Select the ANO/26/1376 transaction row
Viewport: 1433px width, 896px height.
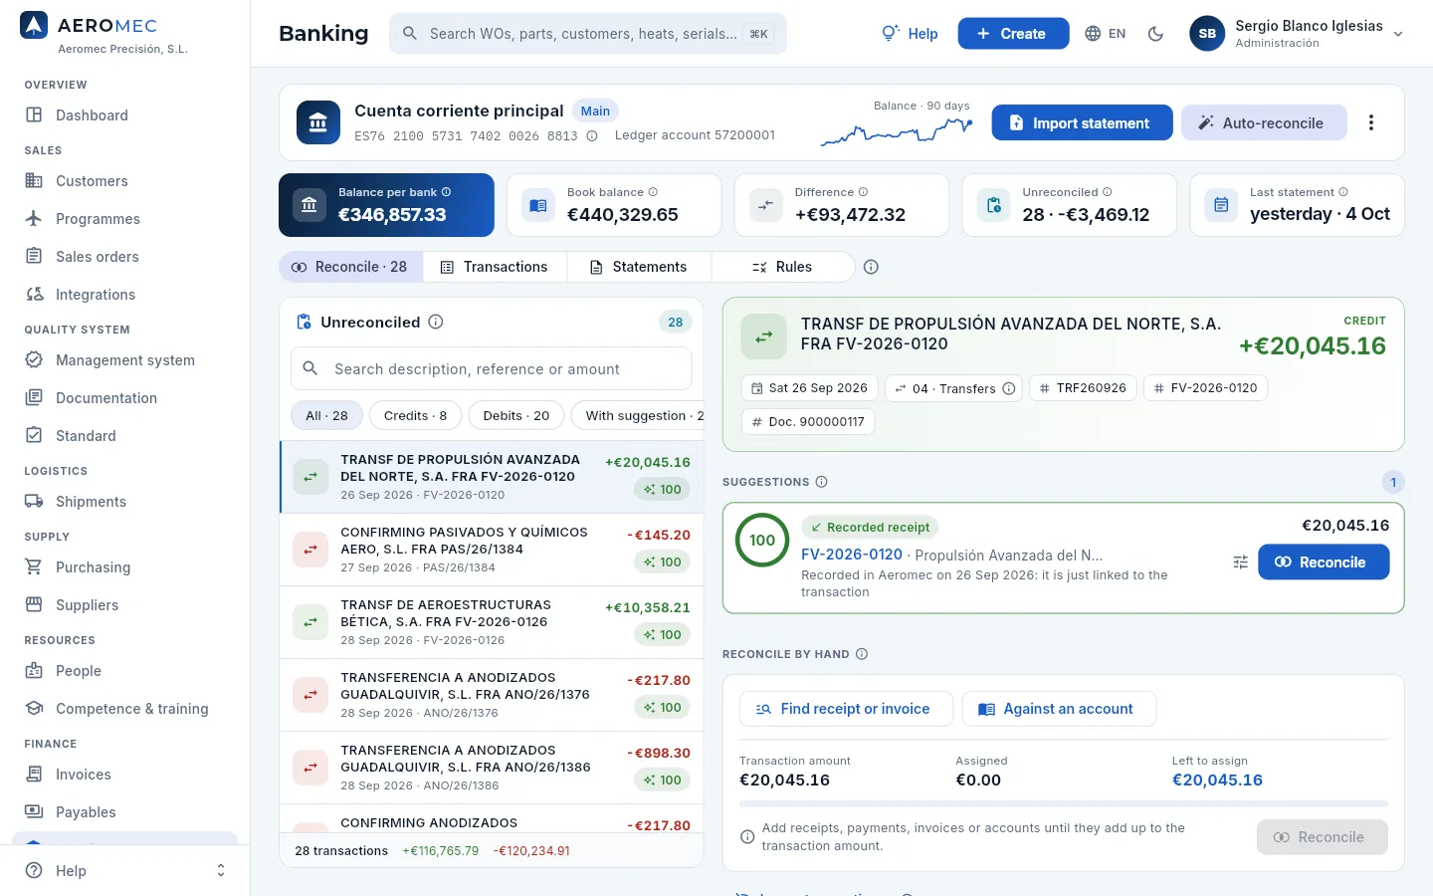492,695
